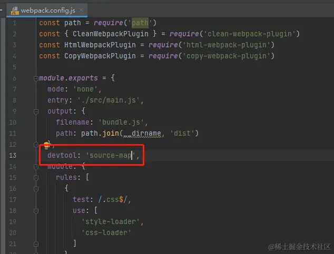This screenshot has height=254, width=334.
Task: Click line number 1 in the gutter
Action: click(x=14, y=23)
